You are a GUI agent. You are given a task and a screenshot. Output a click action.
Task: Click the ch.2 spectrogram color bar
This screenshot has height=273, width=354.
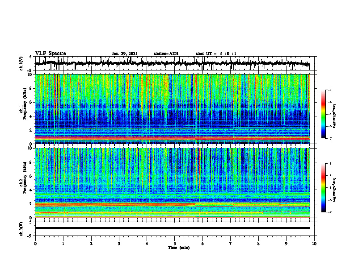[323, 188]
